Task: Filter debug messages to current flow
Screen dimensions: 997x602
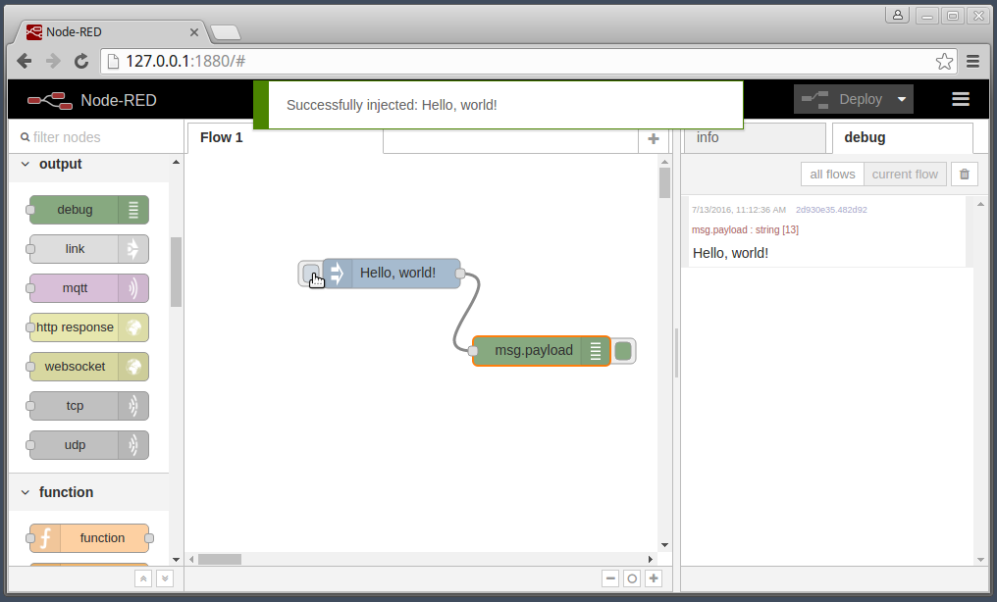Action: tap(905, 174)
